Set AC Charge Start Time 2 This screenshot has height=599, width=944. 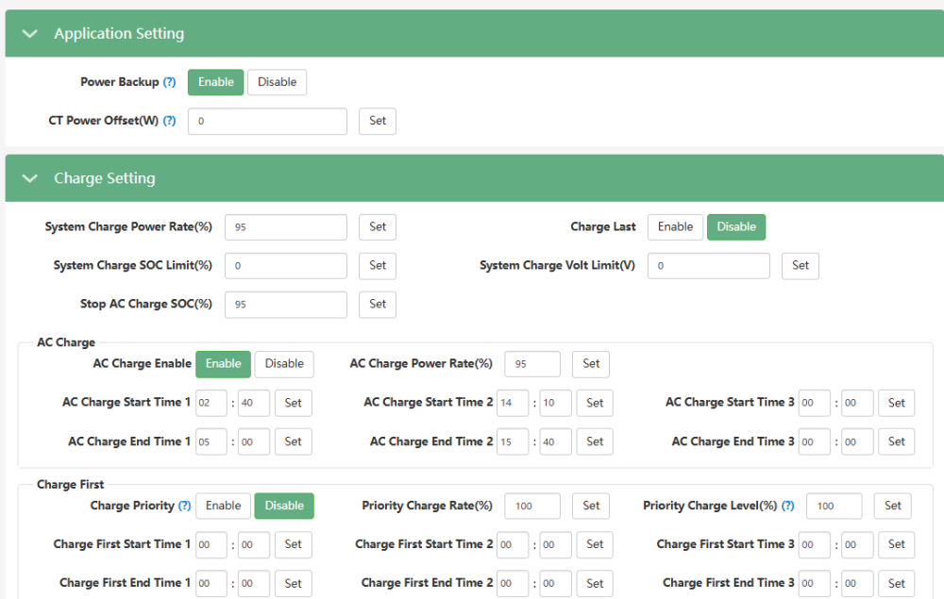pos(595,403)
